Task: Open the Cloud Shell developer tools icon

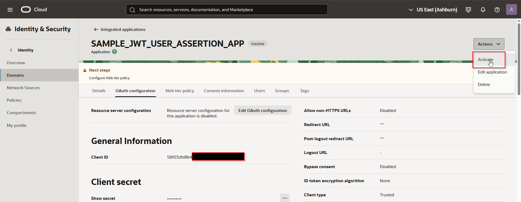Action: (x=468, y=10)
